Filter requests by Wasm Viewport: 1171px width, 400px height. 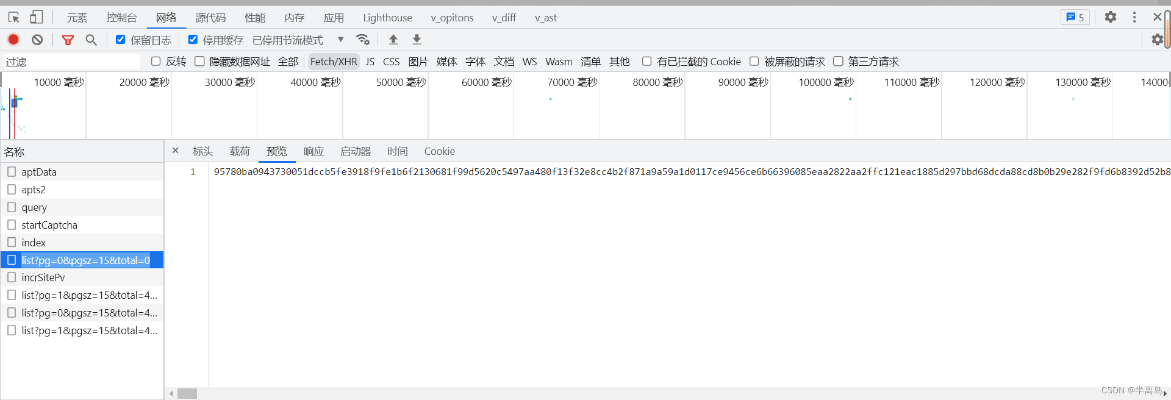[x=559, y=62]
